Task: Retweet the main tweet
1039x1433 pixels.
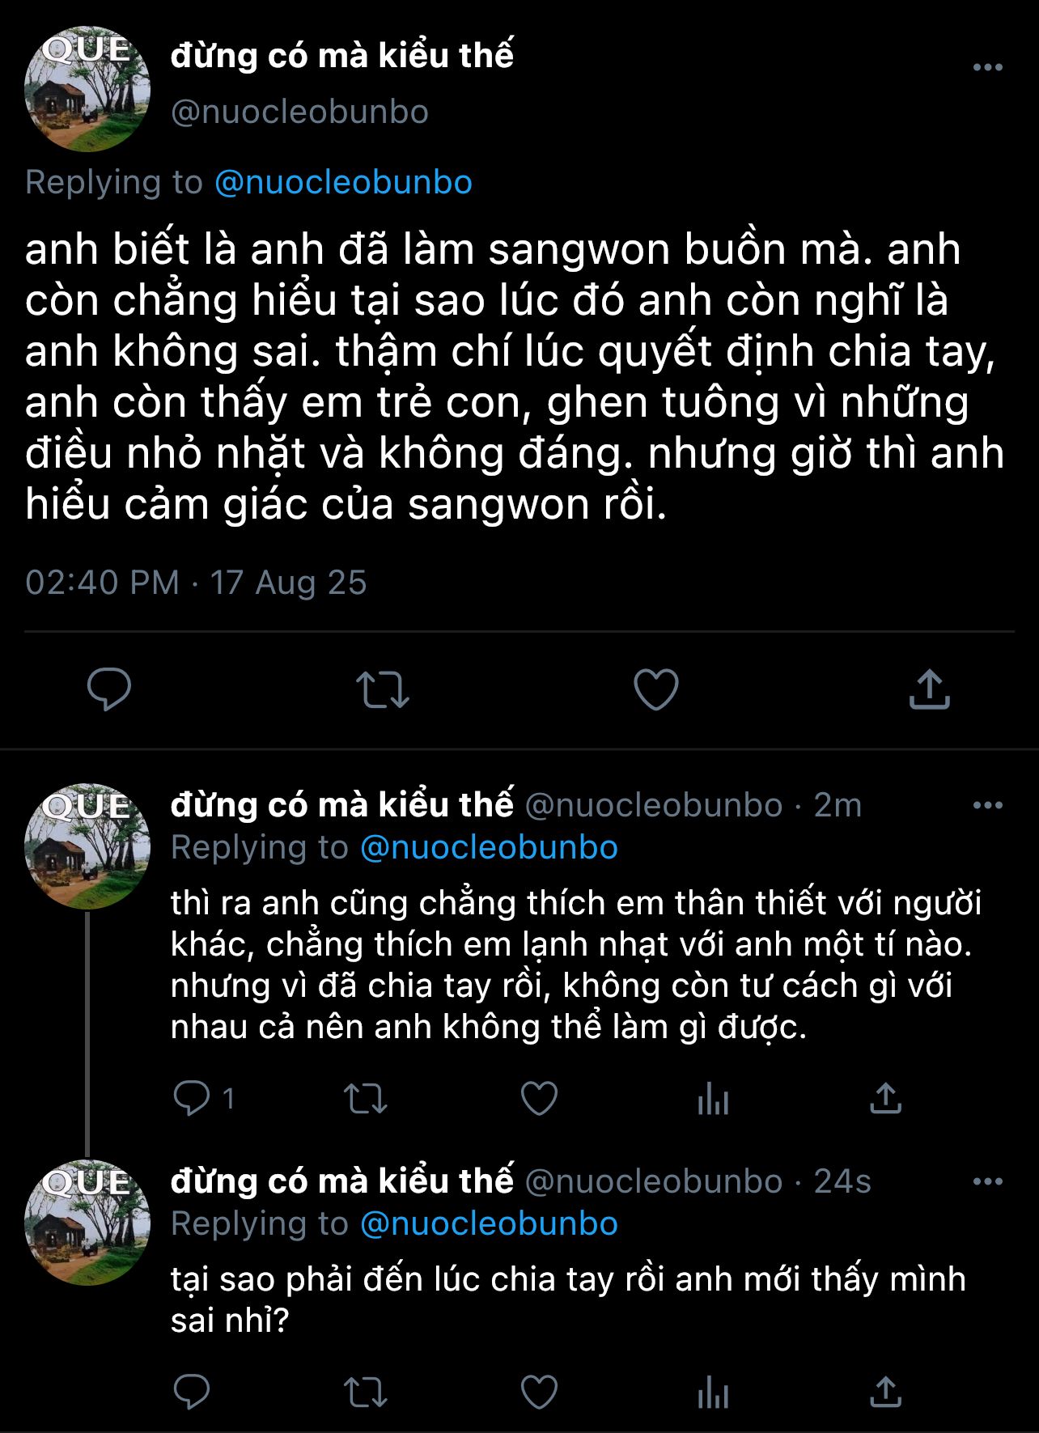Action: pos(383,690)
